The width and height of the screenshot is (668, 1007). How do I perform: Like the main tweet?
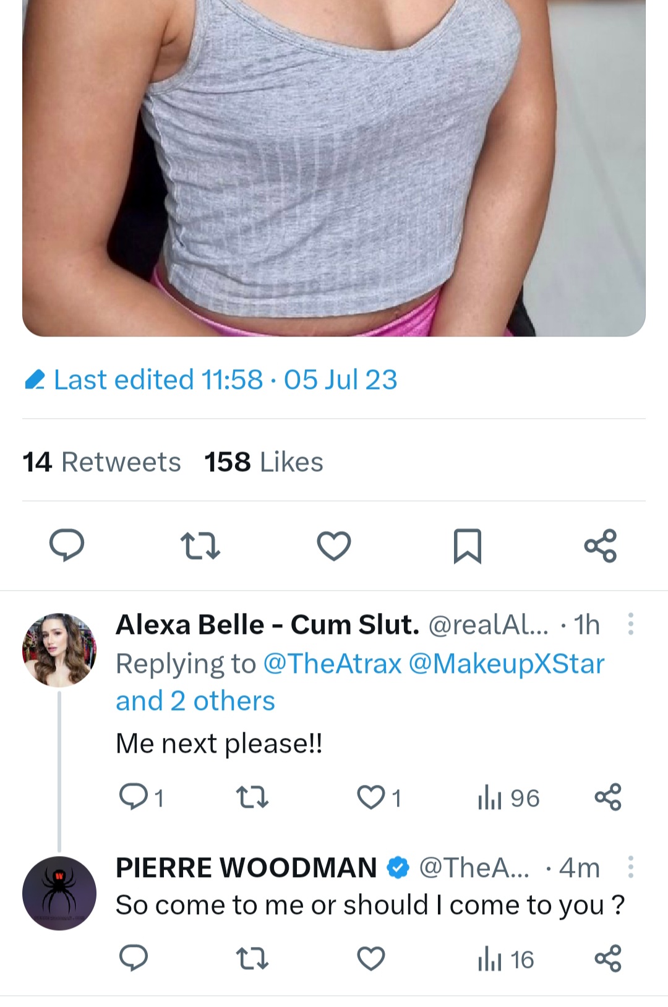point(334,545)
